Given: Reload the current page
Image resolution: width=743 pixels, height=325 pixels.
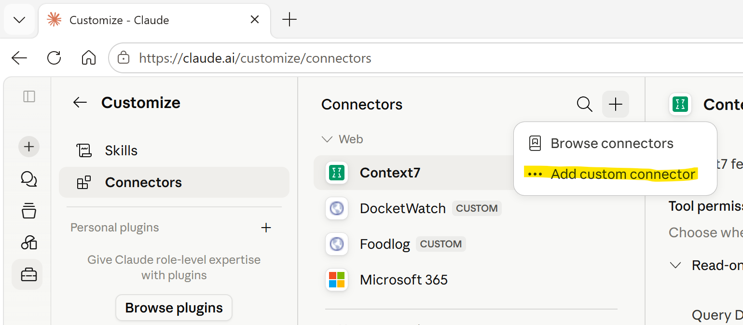Looking at the screenshot, I should tap(54, 58).
